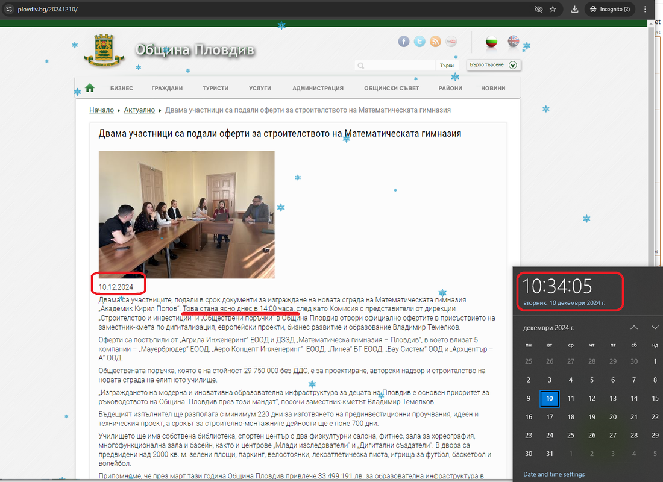Viewport: 663px width, 482px height.
Task: Select highlighted day 10 in calendar
Action: click(x=549, y=398)
